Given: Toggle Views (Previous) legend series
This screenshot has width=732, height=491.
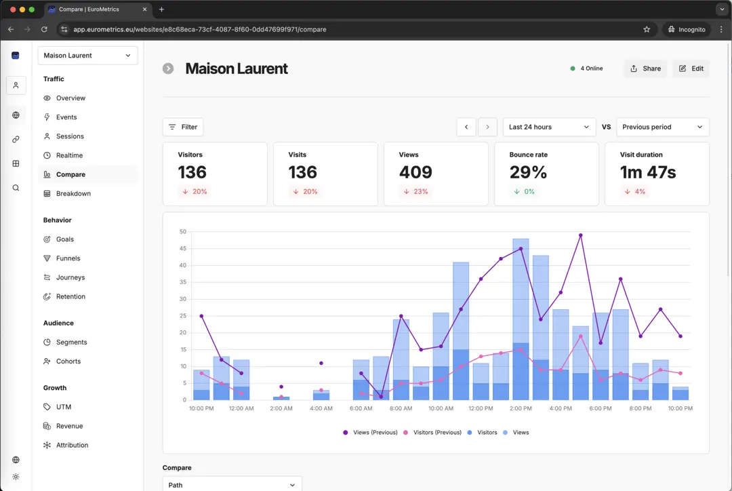Looking at the screenshot, I should [x=370, y=433].
